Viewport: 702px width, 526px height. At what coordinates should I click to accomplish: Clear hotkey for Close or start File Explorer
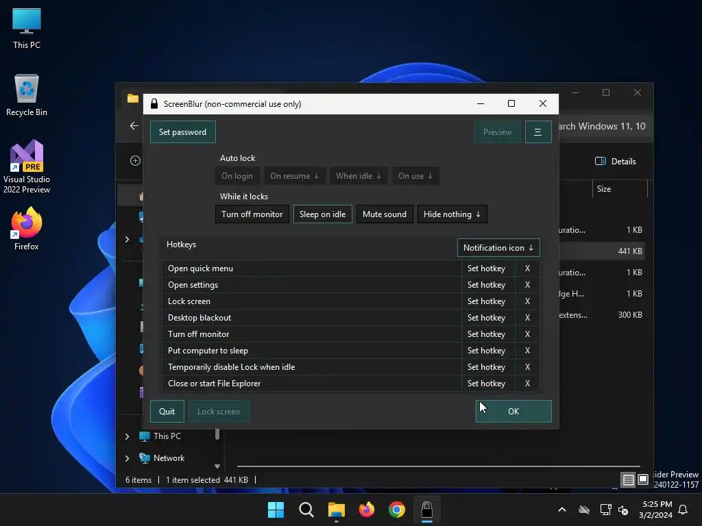pyautogui.click(x=527, y=384)
